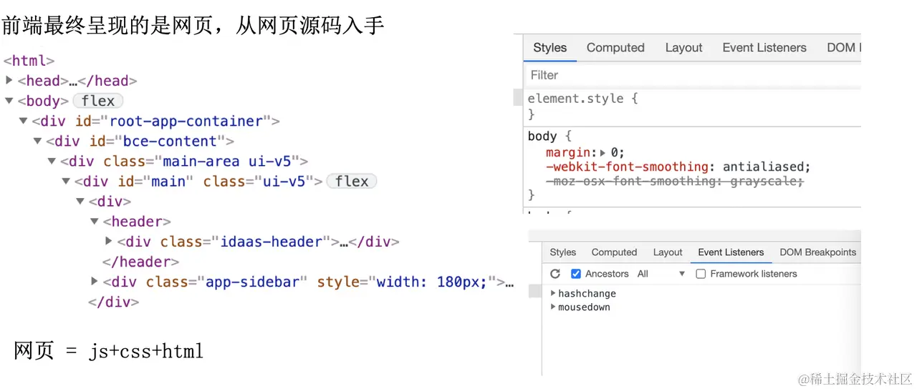Expand the margin property shorthand arrow
Viewport: 917px width, 391px height.
[x=603, y=152]
